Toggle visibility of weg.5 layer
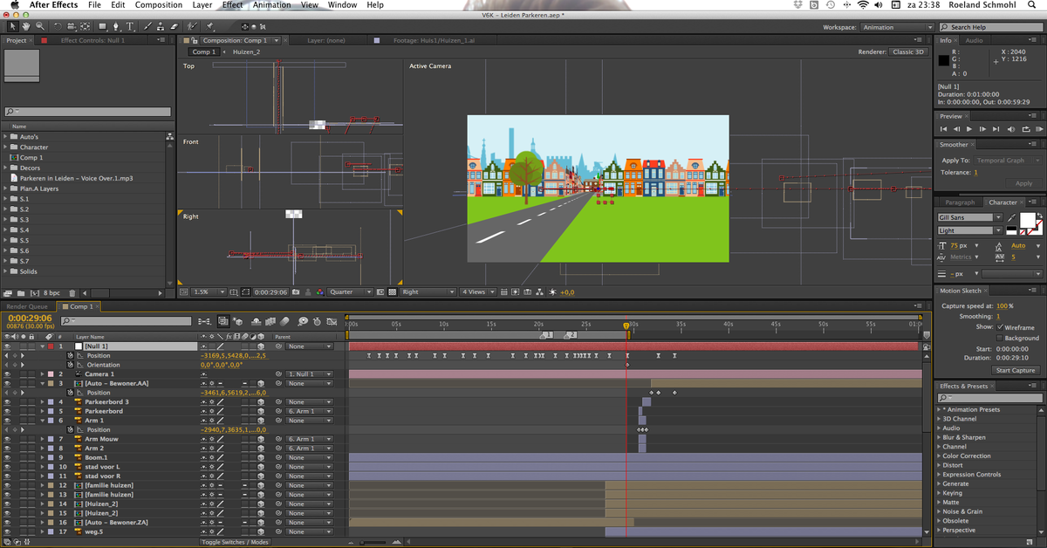Image resolution: width=1047 pixels, height=548 pixels. (7, 531)
